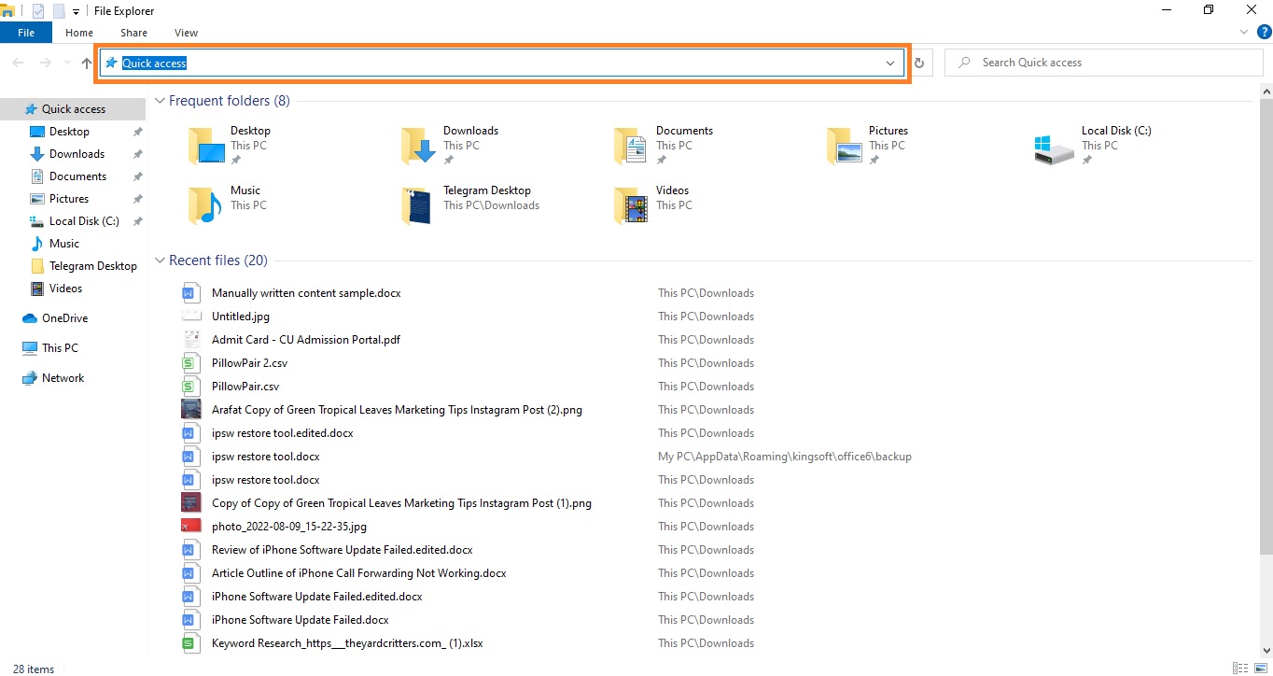Screen dimensions: 1273x676
Task: Unpin Downloads from Quick access
Action: [x=137, y=153]
